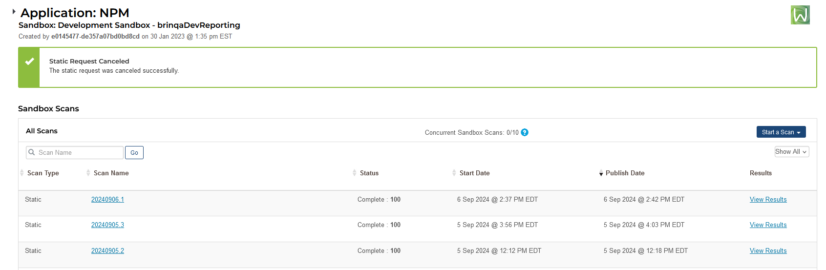This screenshot has width=826, height=270.
Task: View Results for scan 20240905.3
Action: click(768, 225)
